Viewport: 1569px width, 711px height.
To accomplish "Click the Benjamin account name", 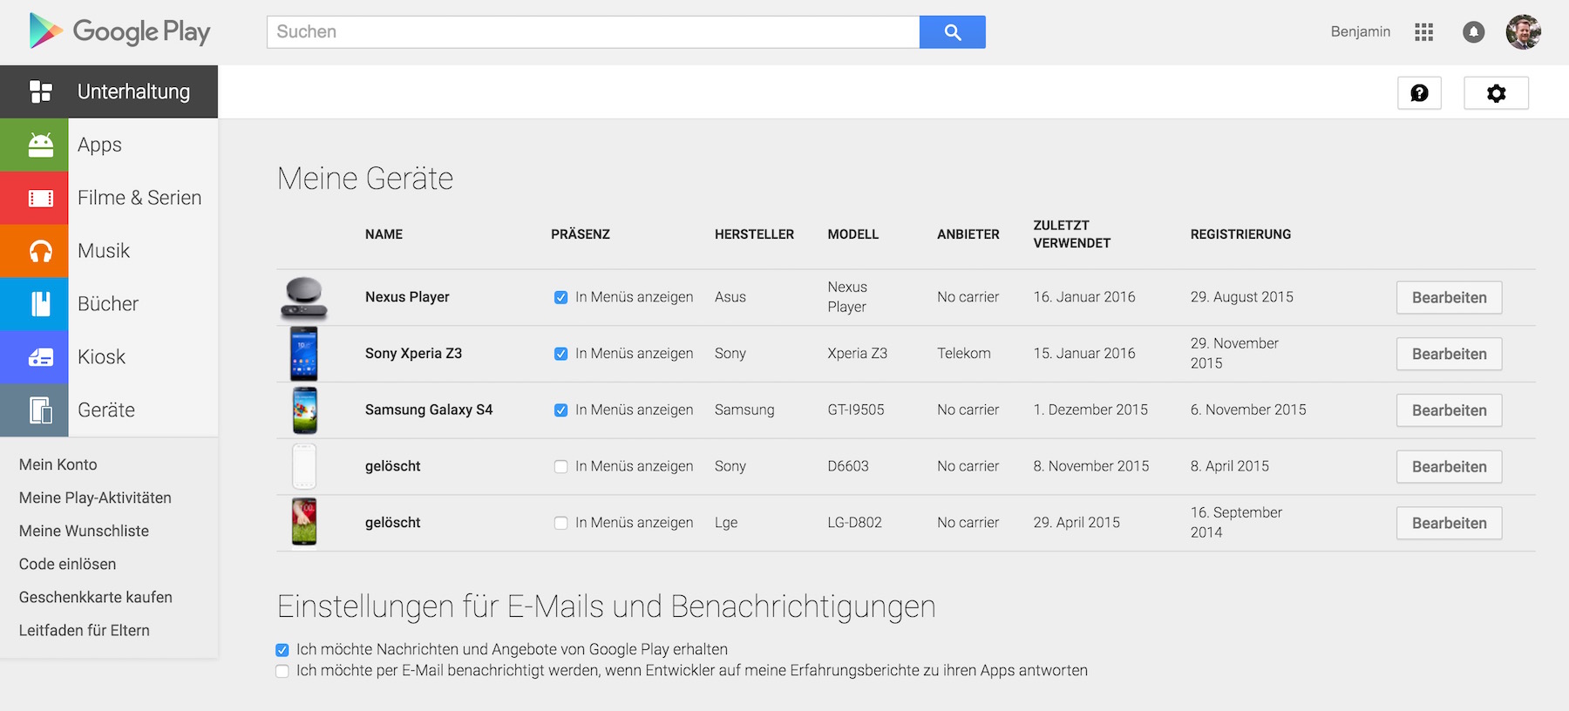I will (x=1360, y=31).
